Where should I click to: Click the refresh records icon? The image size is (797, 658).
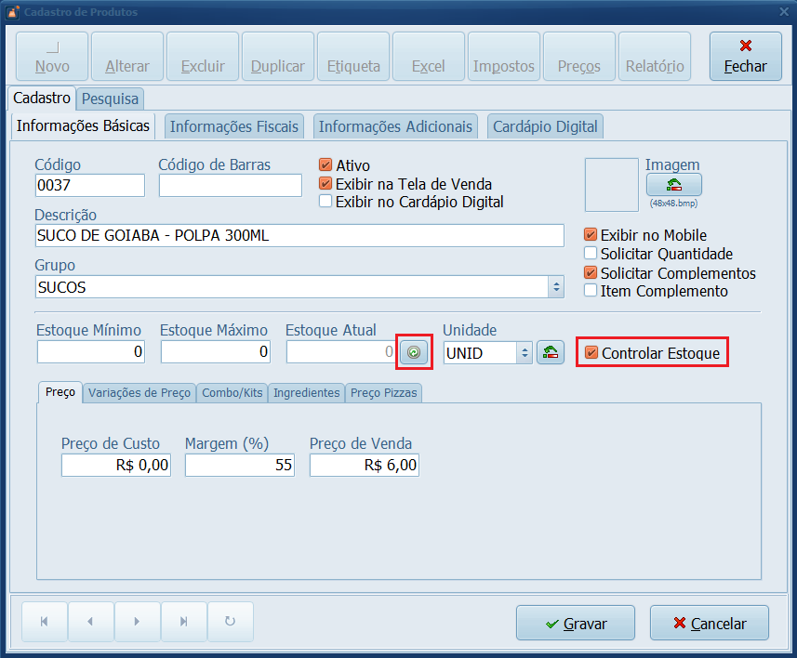230,622
